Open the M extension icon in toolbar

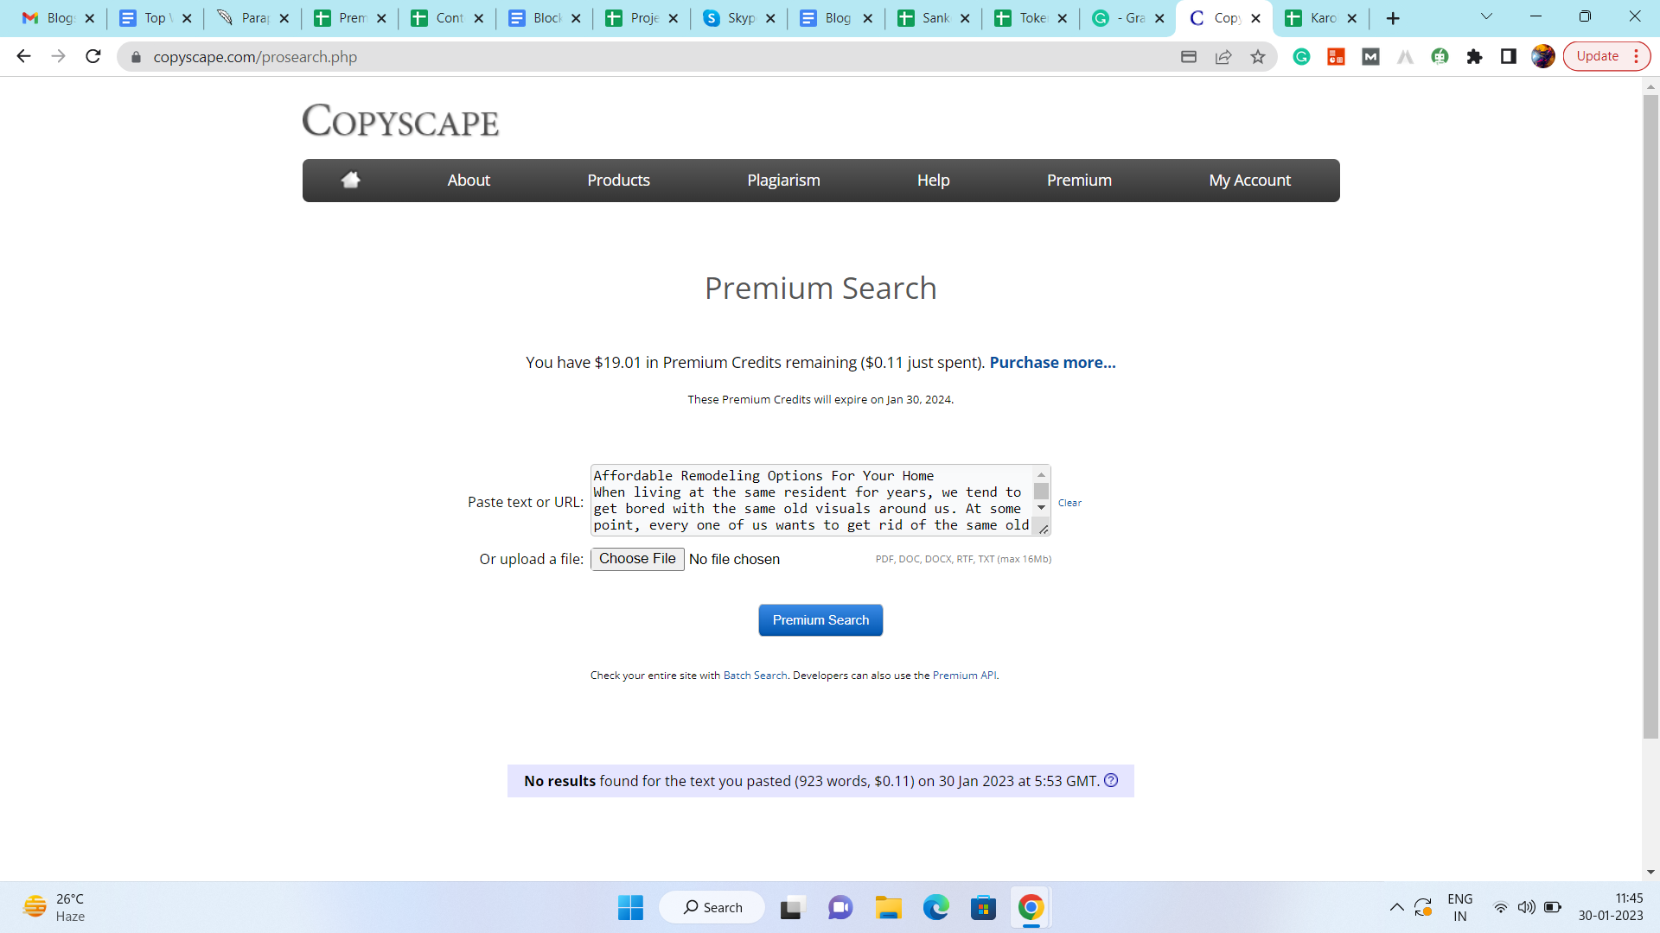[1370, 57]
